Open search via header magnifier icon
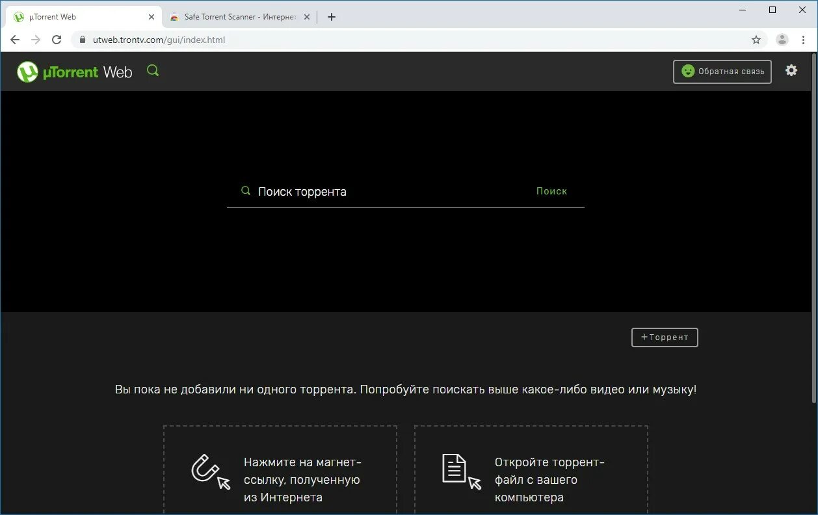 (153, 70)
